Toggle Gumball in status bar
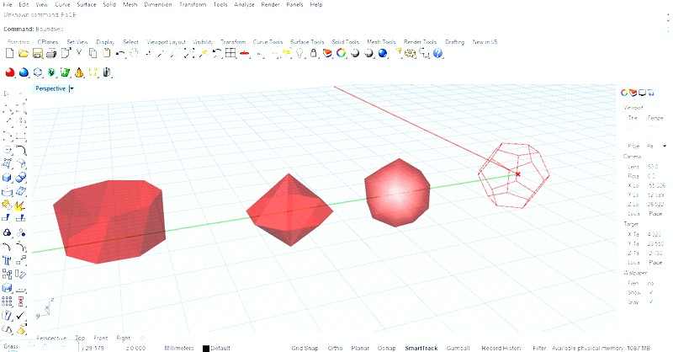Screen dimensions: 673x352 tap(458, 348)
